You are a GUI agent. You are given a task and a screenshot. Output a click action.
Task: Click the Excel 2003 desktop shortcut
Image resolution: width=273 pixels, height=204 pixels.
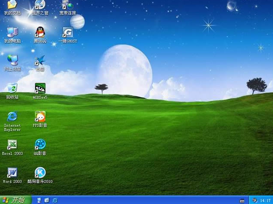(12, 145)
